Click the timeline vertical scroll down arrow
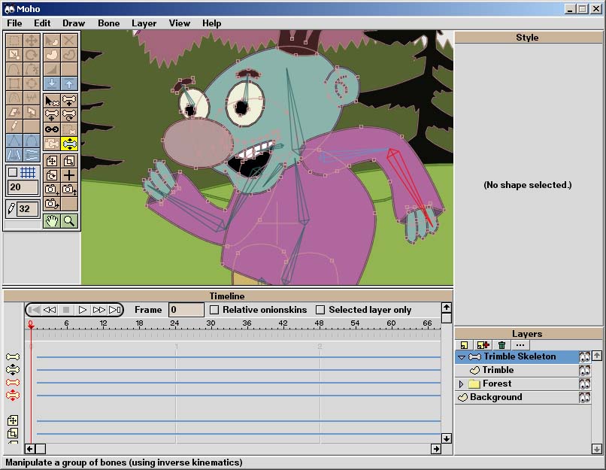Screen dimensions: 606x470 click(x=447, y=438)
